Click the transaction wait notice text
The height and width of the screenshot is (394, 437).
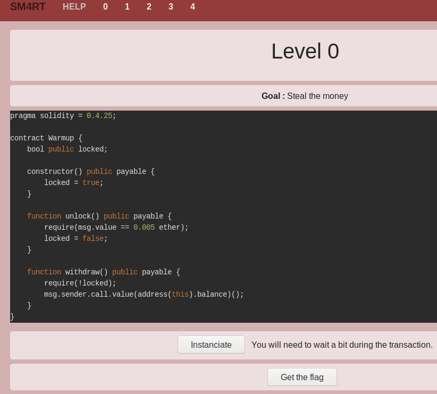coord(342,345)
